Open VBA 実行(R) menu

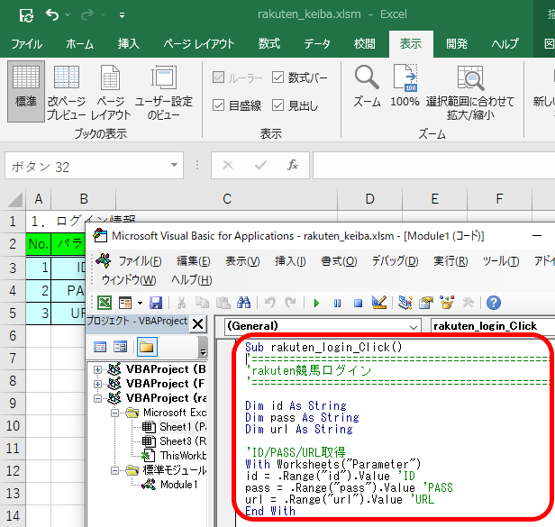[x=450, y=261]
